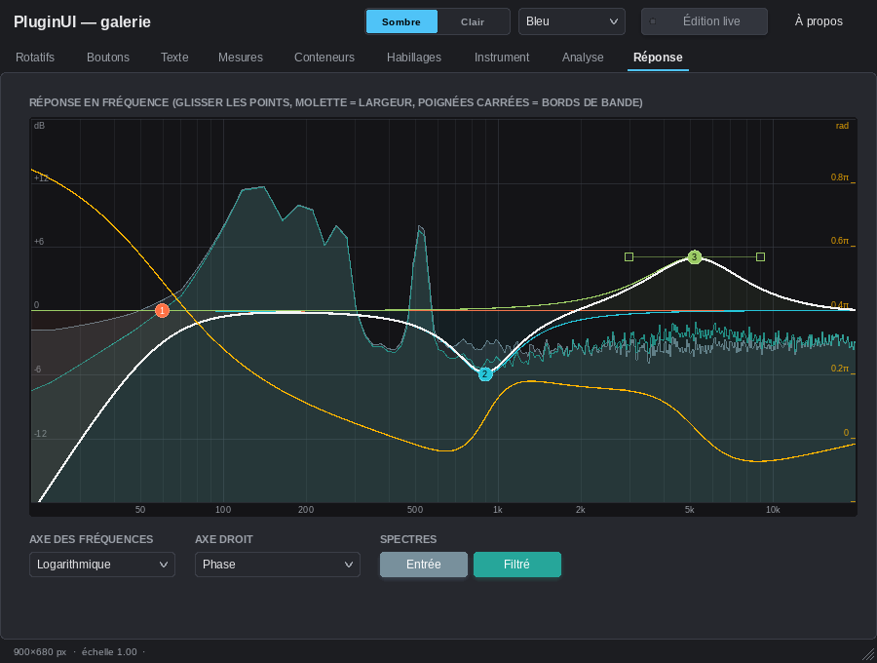Open the Habillages tab
Viewport: 877px width, 663px height.
click(414, 58)
